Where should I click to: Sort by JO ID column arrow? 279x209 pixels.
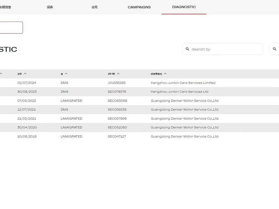[118, 73]
